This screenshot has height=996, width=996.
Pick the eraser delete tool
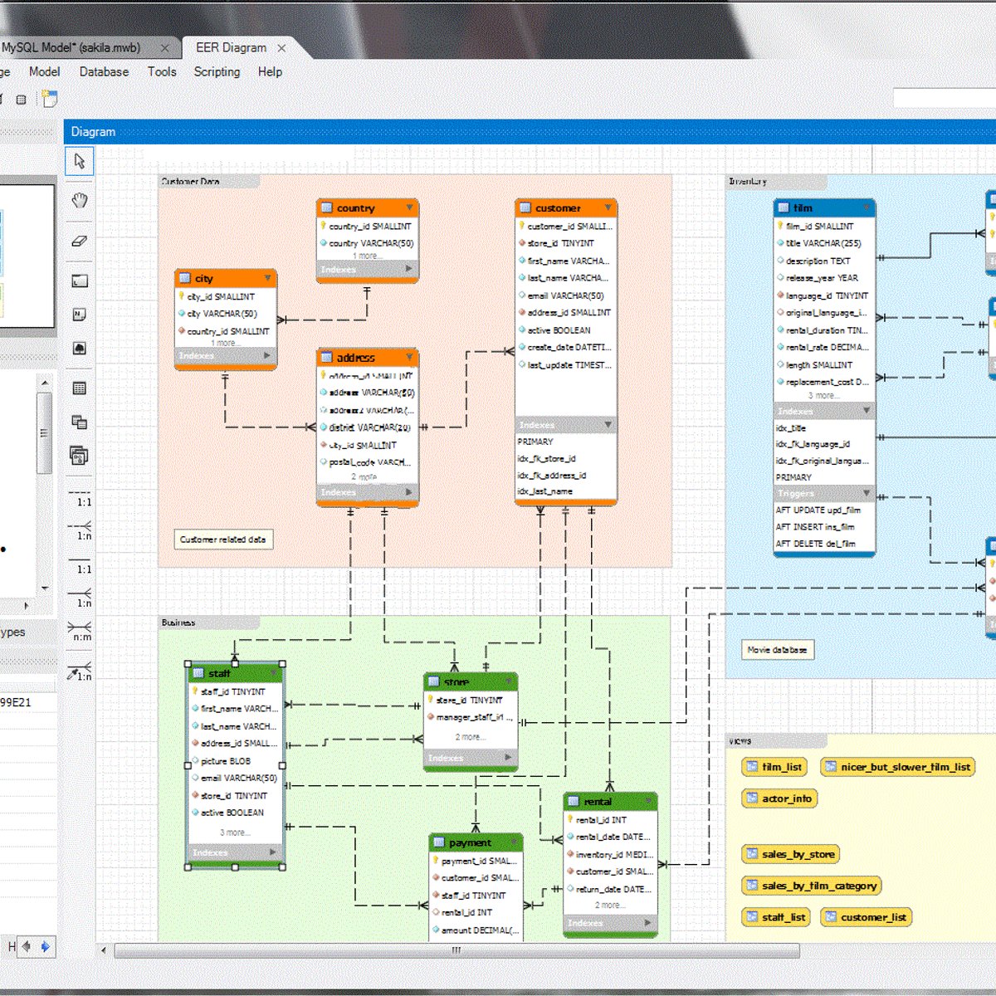79,241
